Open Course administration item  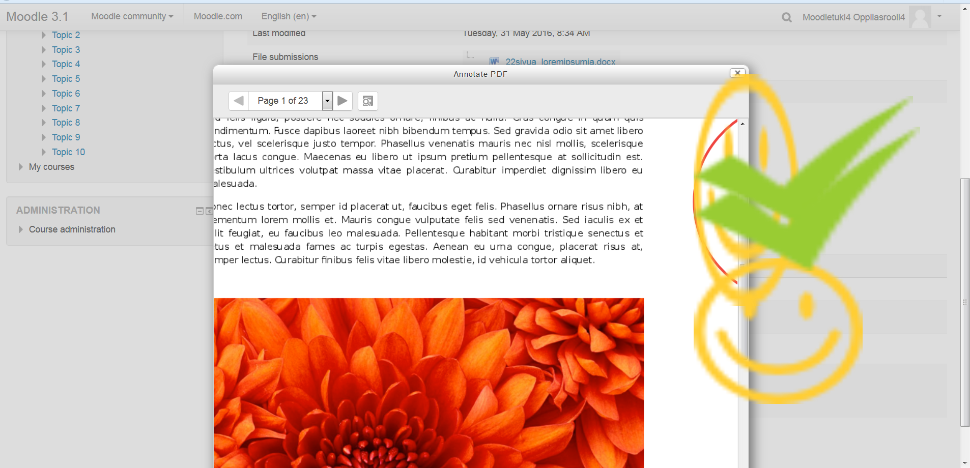click(x=72, y=229)
